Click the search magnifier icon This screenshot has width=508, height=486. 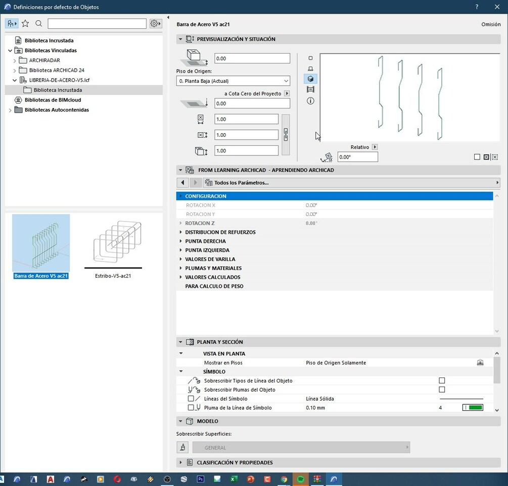38,23
